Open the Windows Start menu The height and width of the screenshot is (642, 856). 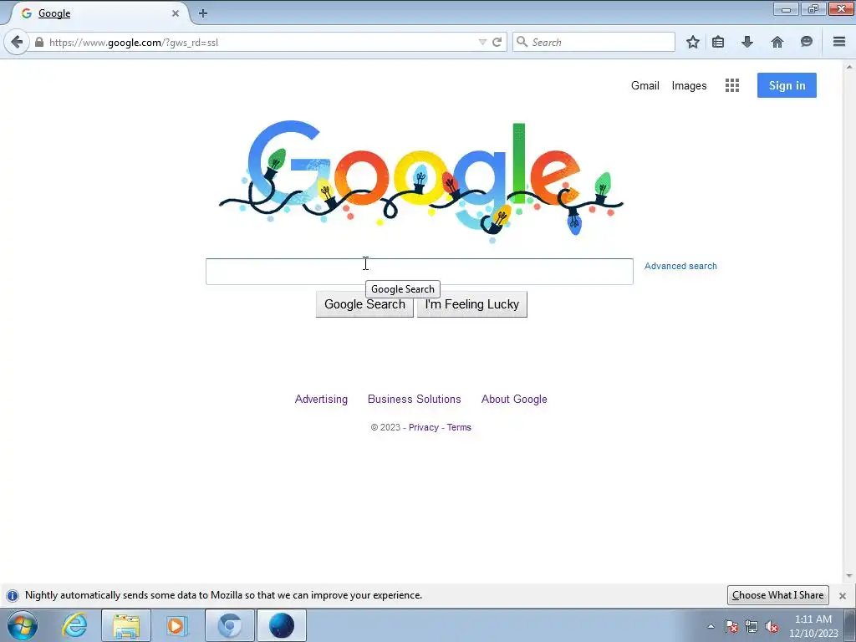[x=23, y=625]
